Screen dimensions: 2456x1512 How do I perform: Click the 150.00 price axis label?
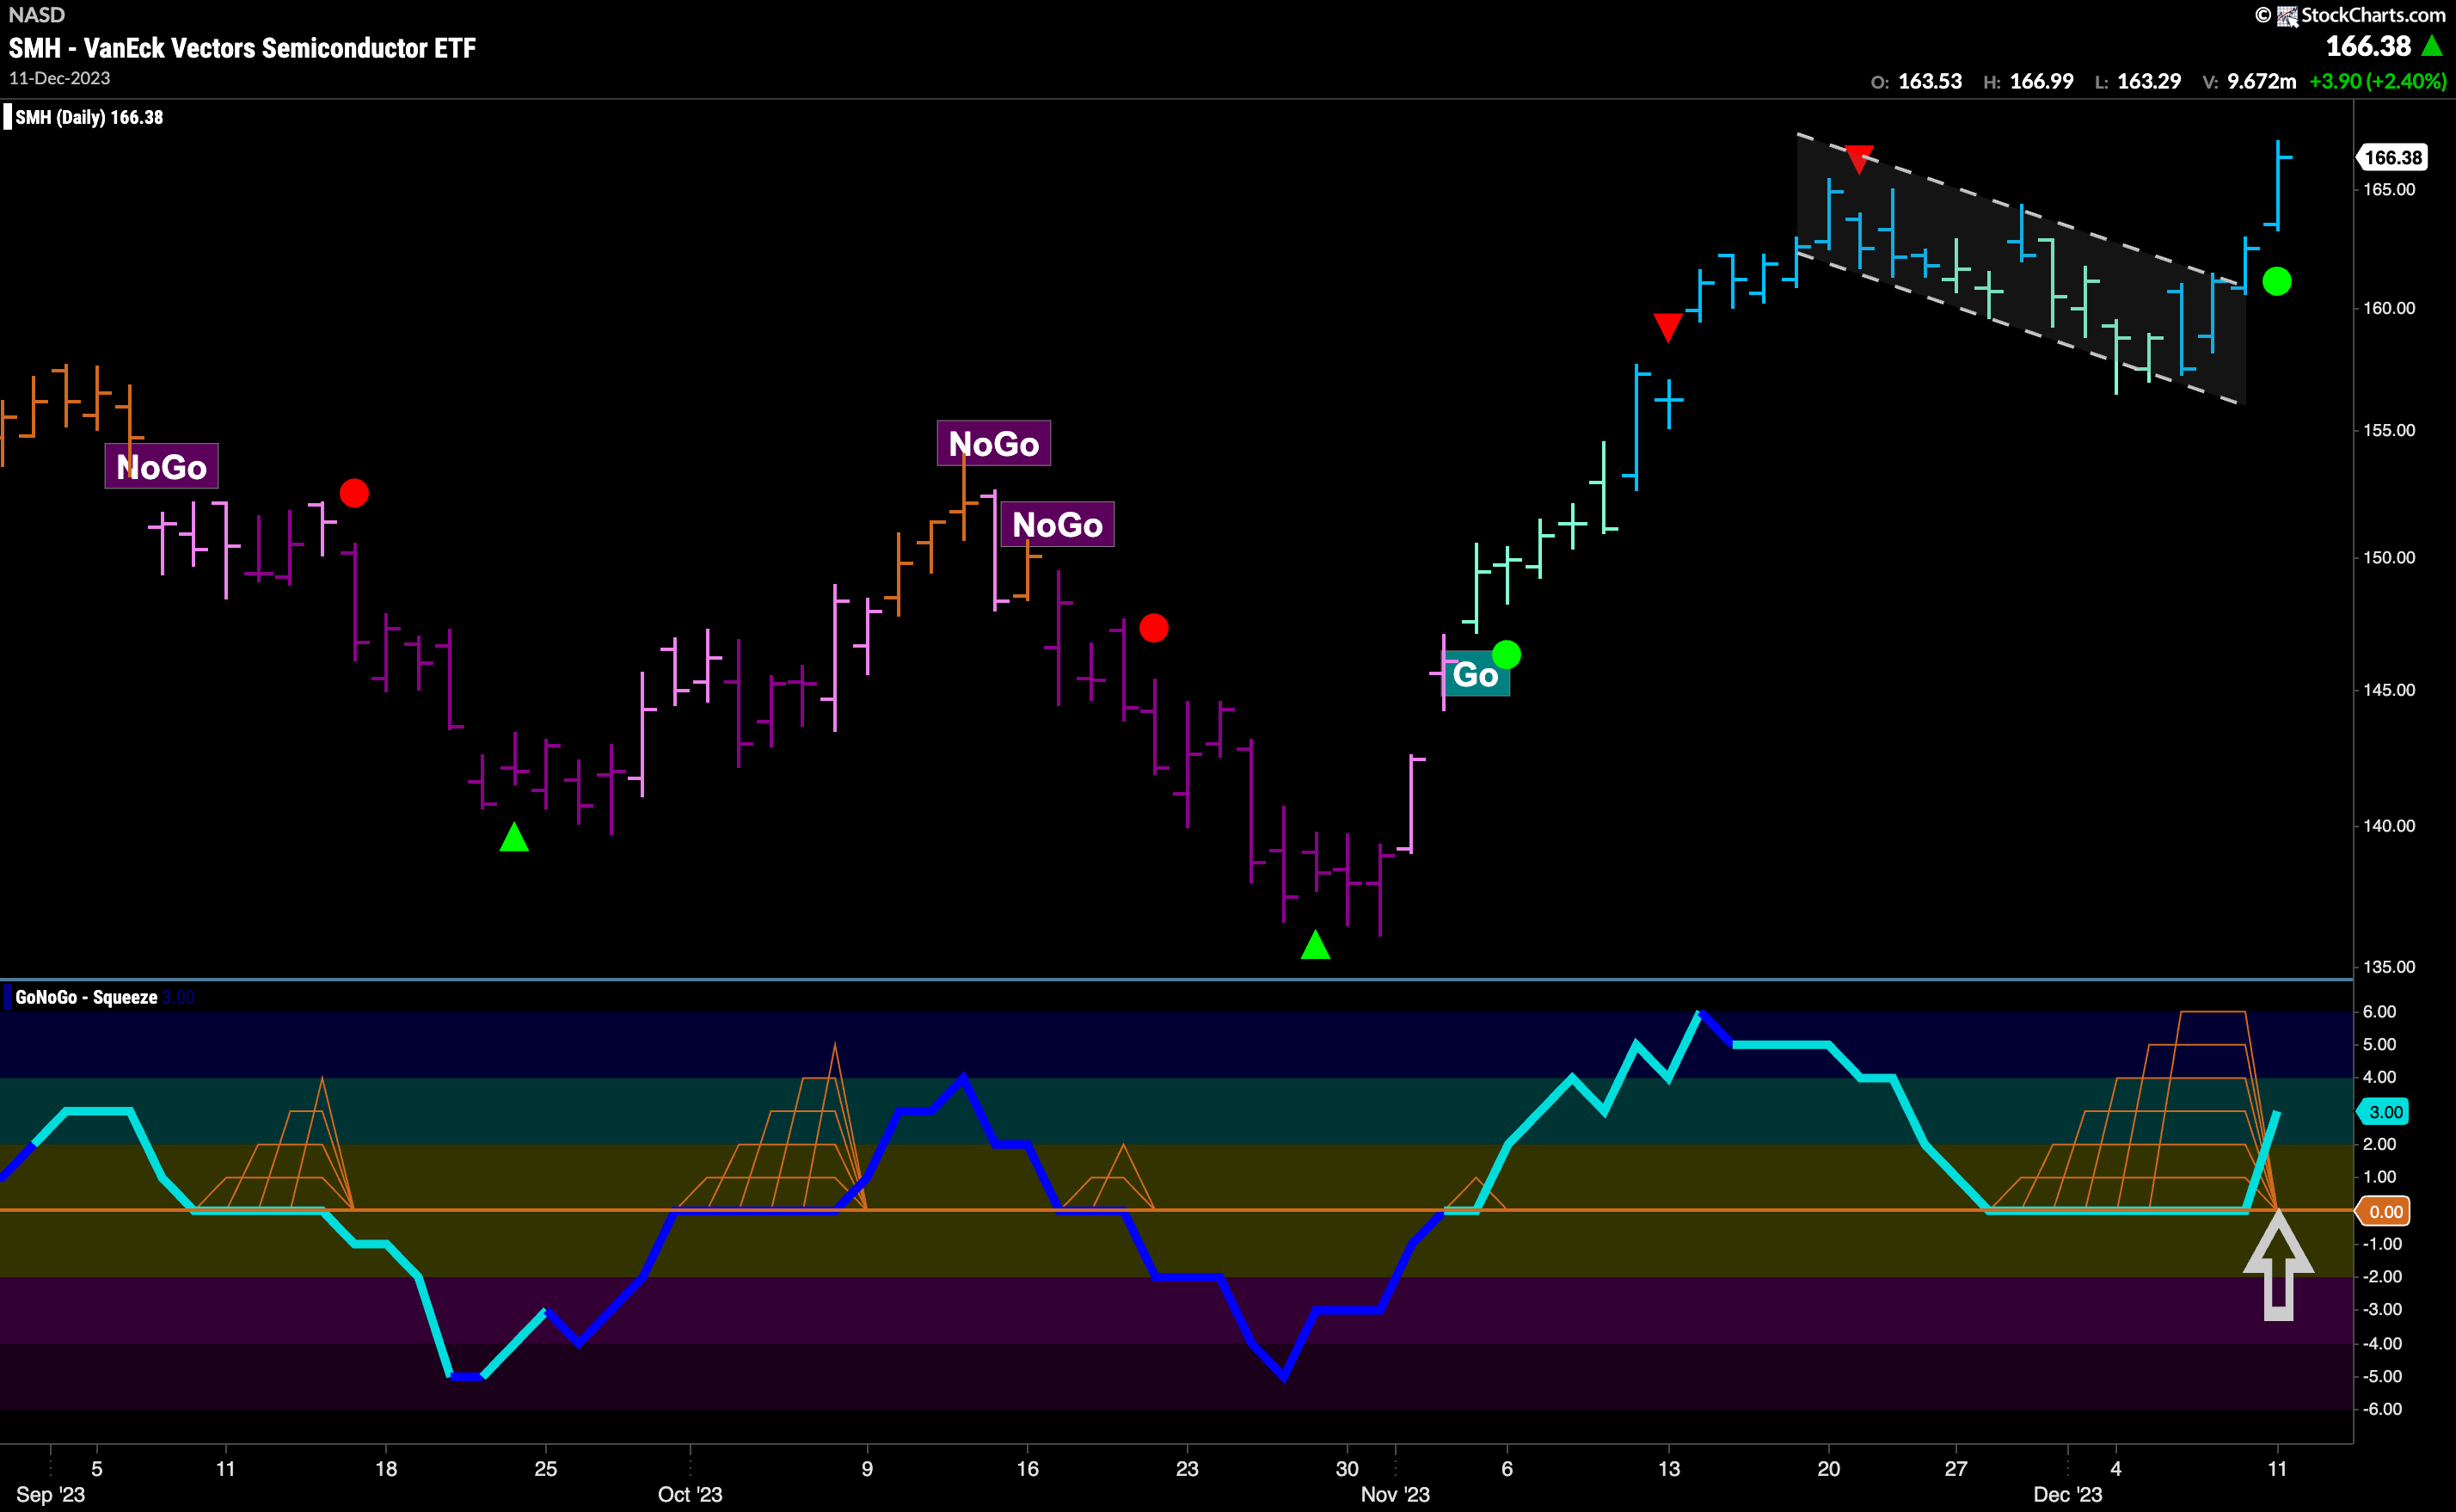click(2388, 557)
